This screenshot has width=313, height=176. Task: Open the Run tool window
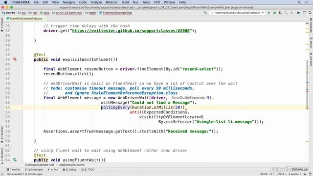53,170
